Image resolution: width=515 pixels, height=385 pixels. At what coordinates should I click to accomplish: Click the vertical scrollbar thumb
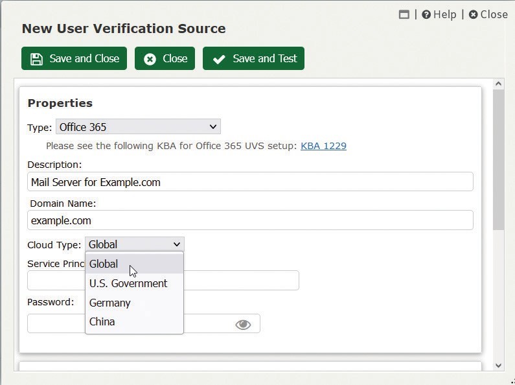coord(499,159)
